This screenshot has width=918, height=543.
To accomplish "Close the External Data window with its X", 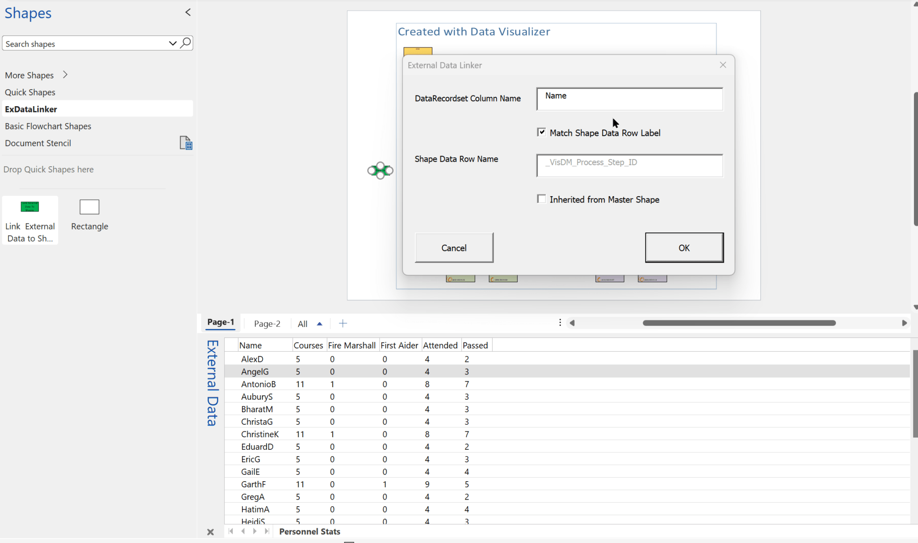I will point(210,532).
